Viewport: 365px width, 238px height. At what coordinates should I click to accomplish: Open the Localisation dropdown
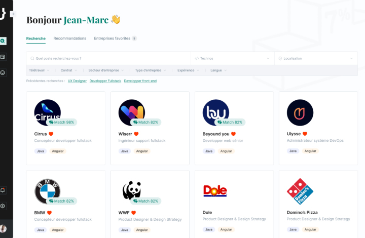316,58
